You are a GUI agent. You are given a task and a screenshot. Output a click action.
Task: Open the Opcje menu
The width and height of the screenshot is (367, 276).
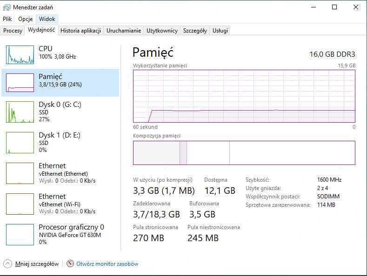tap(25, 19)
